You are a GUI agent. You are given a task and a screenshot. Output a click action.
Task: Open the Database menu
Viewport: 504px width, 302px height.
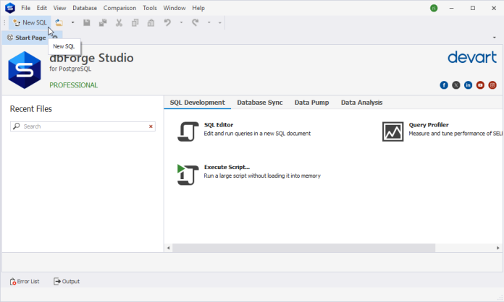[x=85, y=8]
